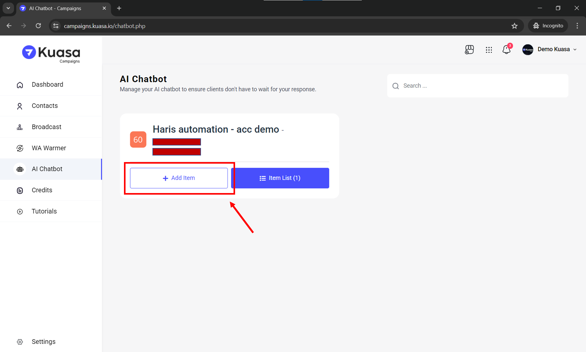This screenshot has width=586, height=352.
Task: Click the store icon in header
Action: 469,49
